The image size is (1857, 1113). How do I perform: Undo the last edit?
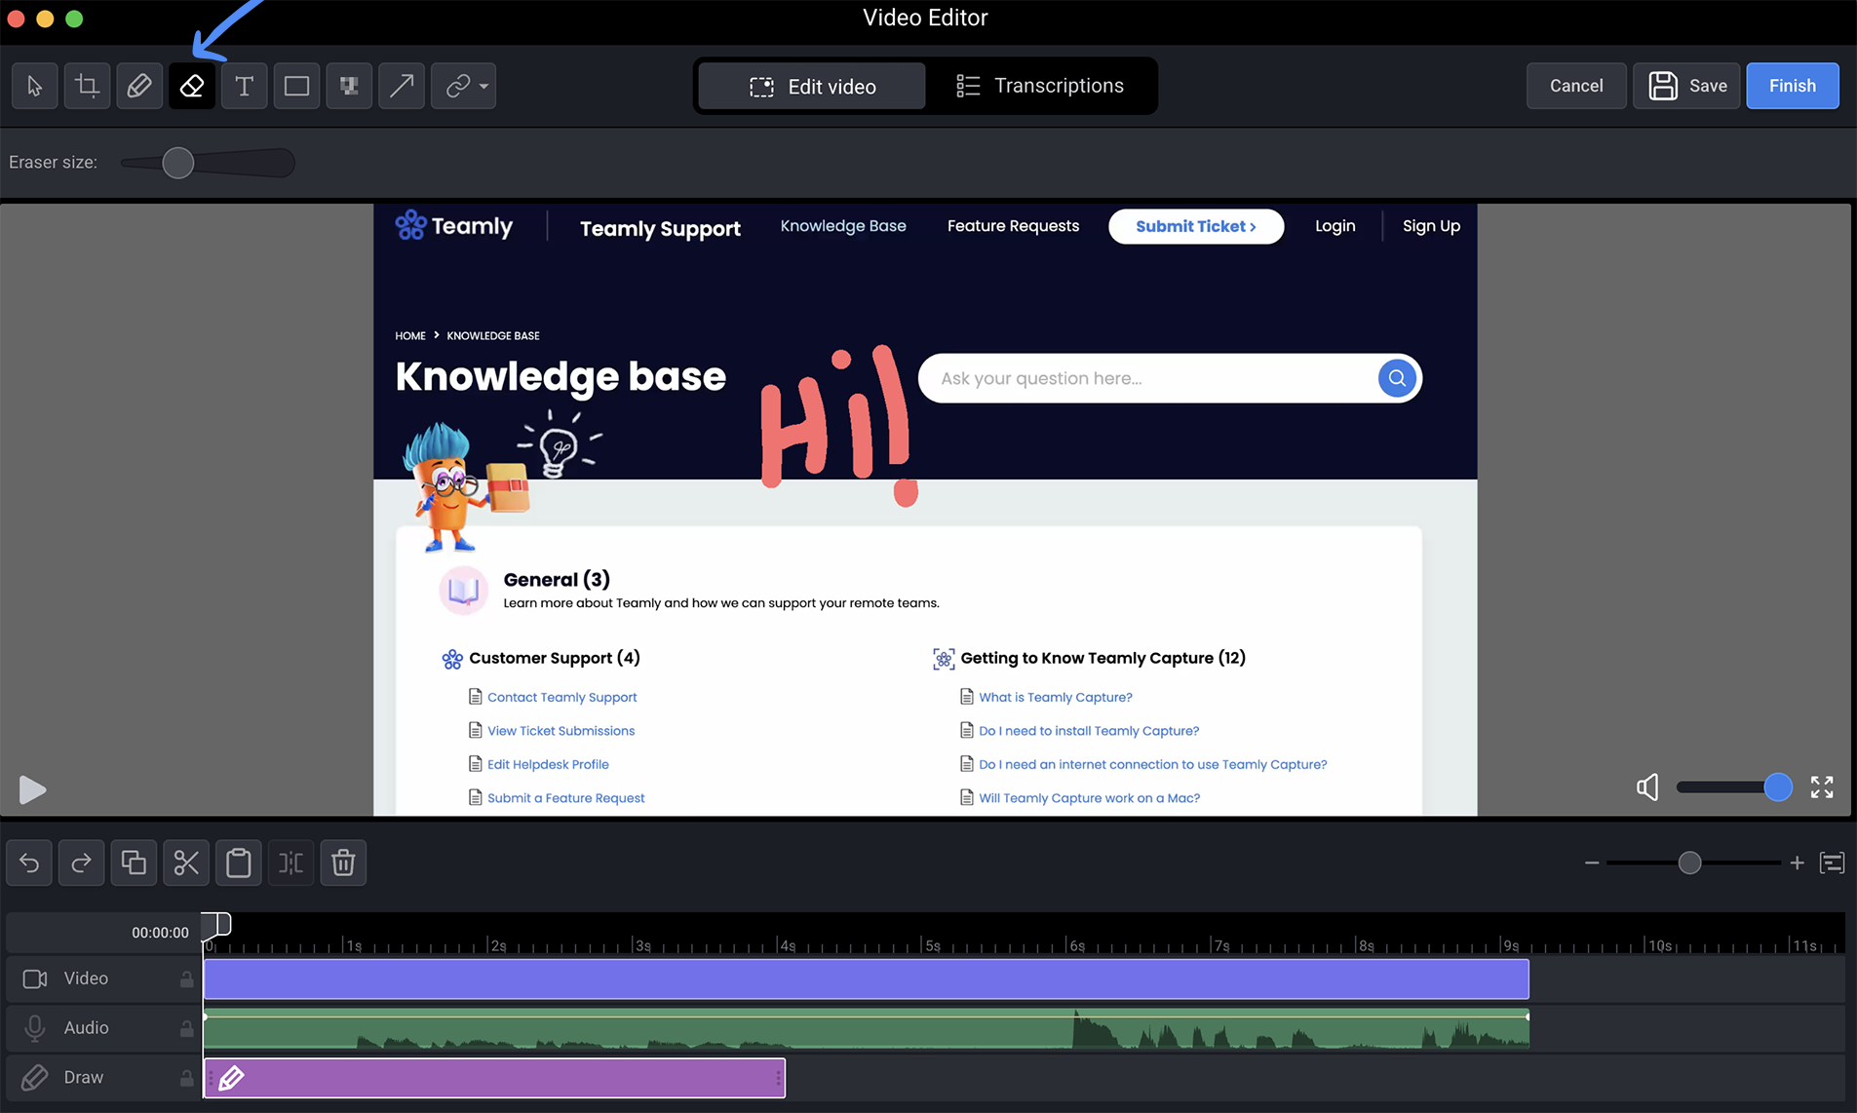click(x=29, y=863)
